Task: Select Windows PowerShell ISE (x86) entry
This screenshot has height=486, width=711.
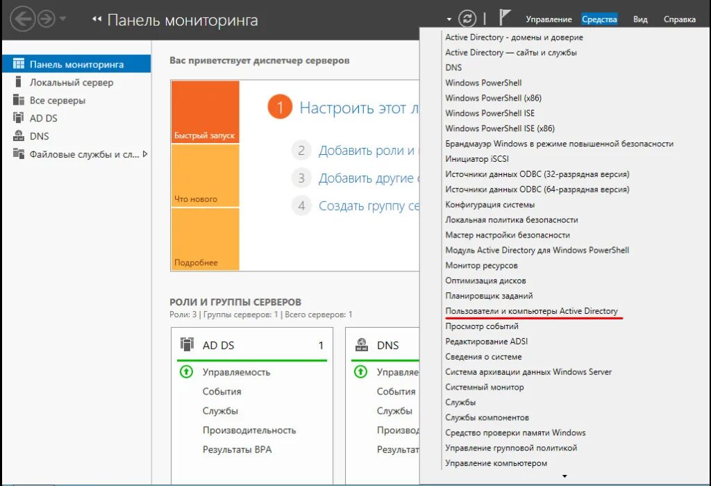Action: 500,128
